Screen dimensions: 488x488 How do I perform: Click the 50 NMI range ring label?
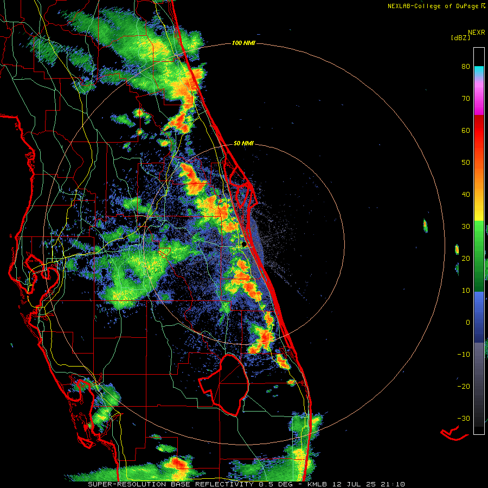click(243, 144)
